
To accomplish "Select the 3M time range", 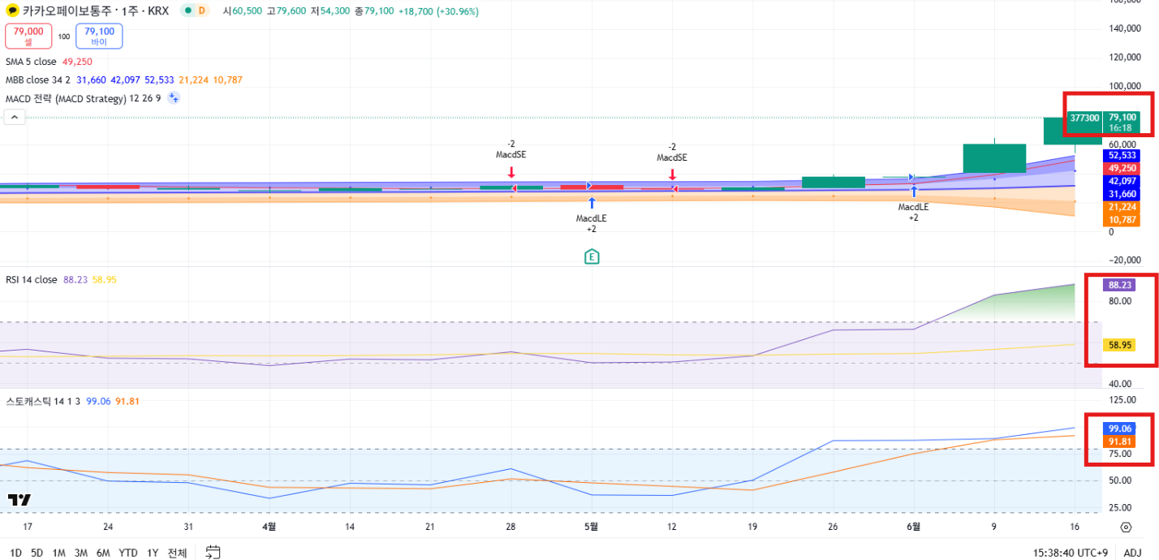I will coord(80,553).
